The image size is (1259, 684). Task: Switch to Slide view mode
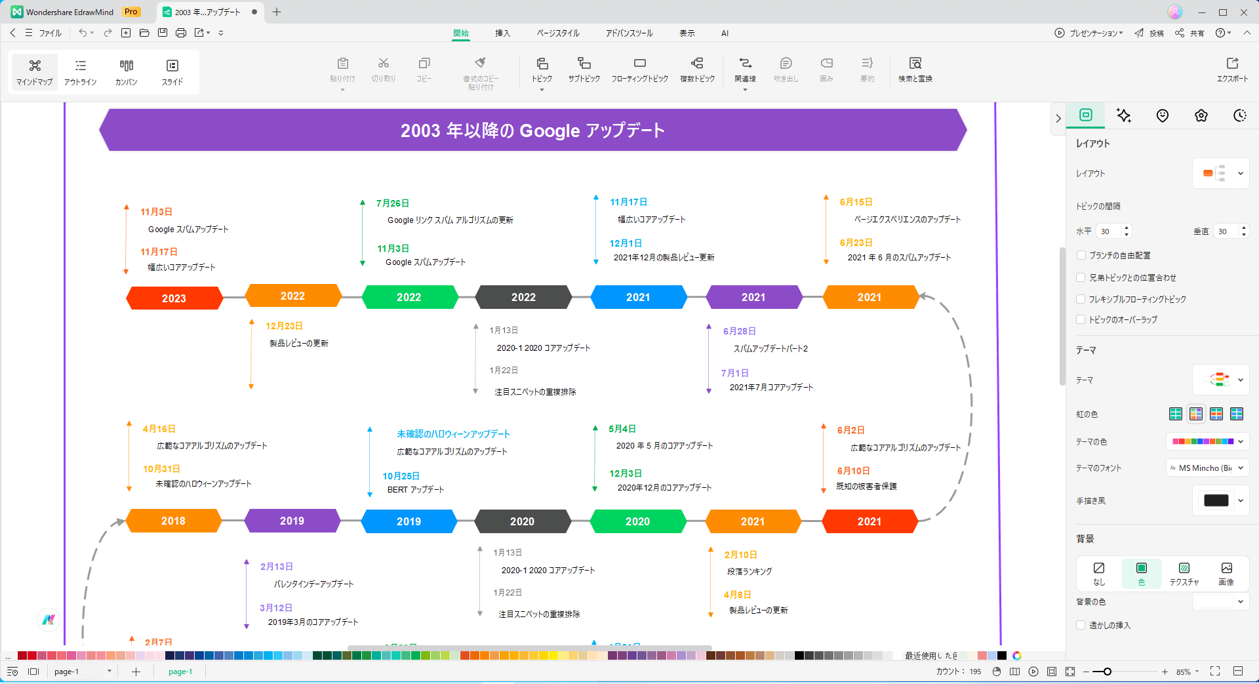(x=172, y=72)
